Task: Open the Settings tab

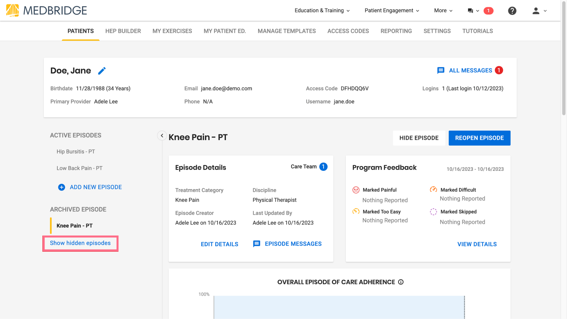Action: [437, 31]
